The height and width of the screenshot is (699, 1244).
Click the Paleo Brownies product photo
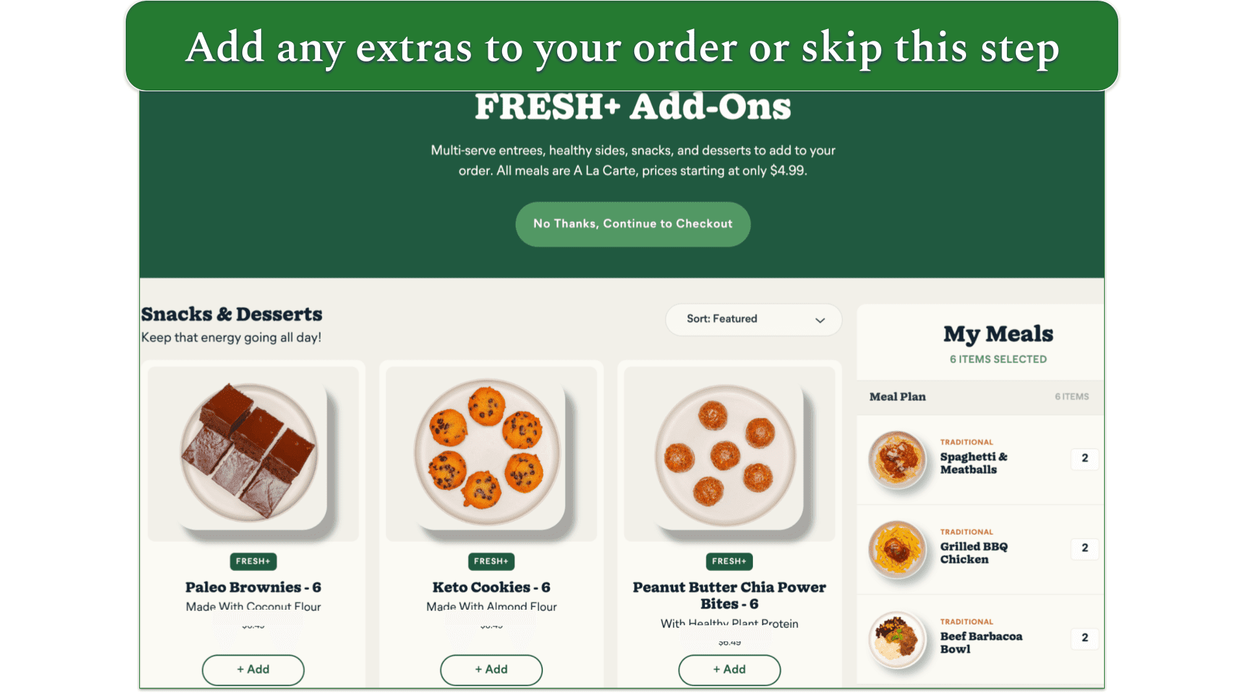point(253,453)
